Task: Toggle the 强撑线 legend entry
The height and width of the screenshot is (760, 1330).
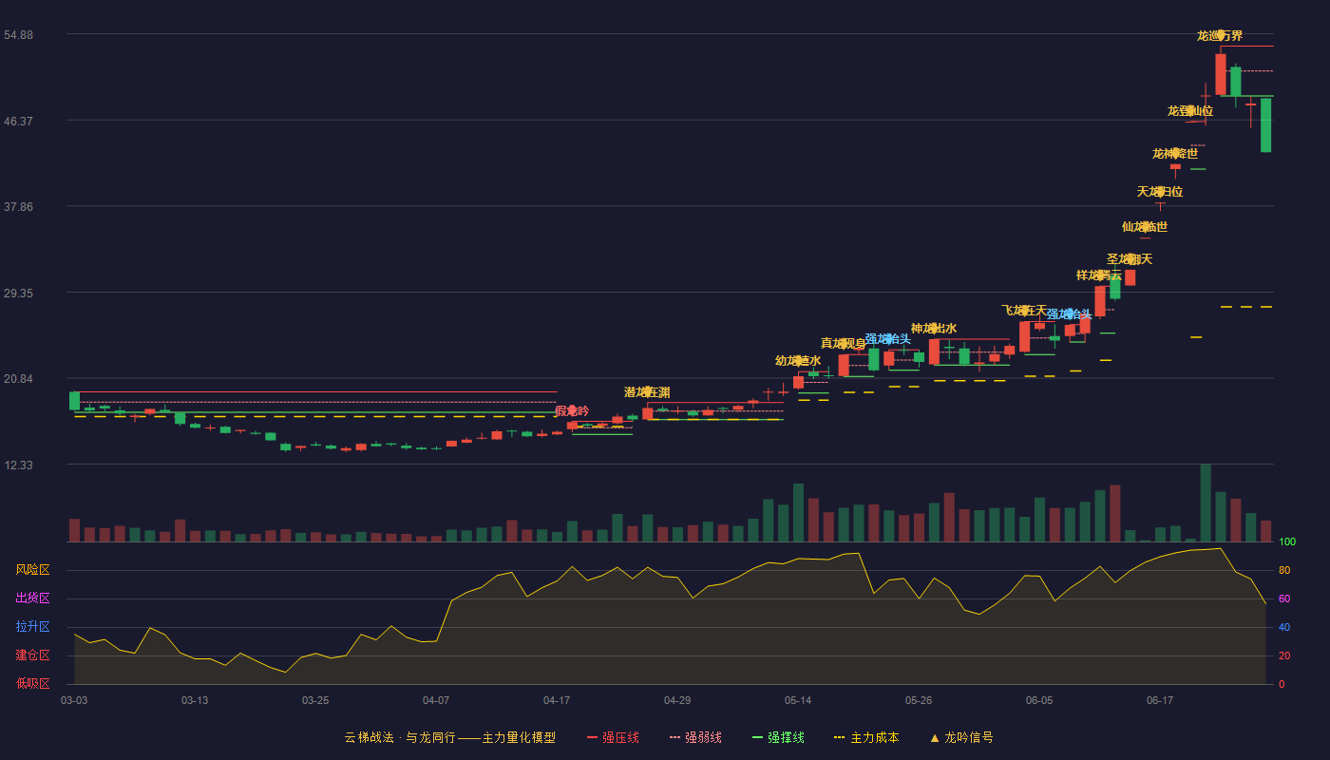Action: tap(778, 737)
